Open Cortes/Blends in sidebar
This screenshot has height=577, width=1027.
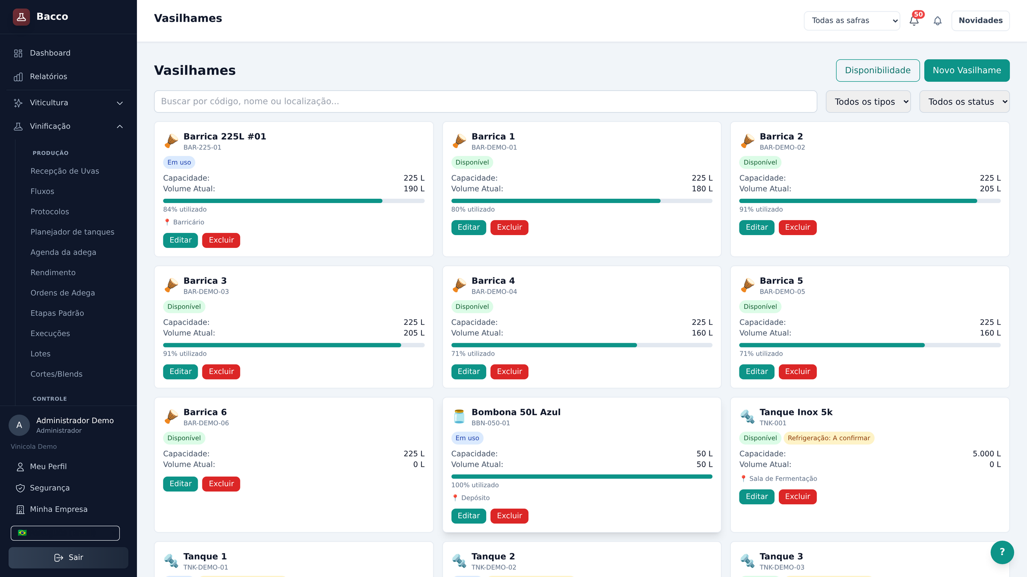point(56,374)
